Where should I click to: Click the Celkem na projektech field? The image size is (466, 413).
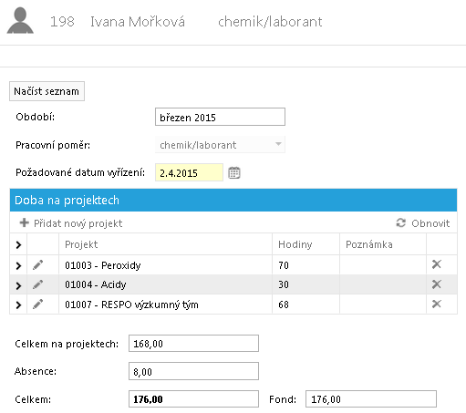coord(193,344)
